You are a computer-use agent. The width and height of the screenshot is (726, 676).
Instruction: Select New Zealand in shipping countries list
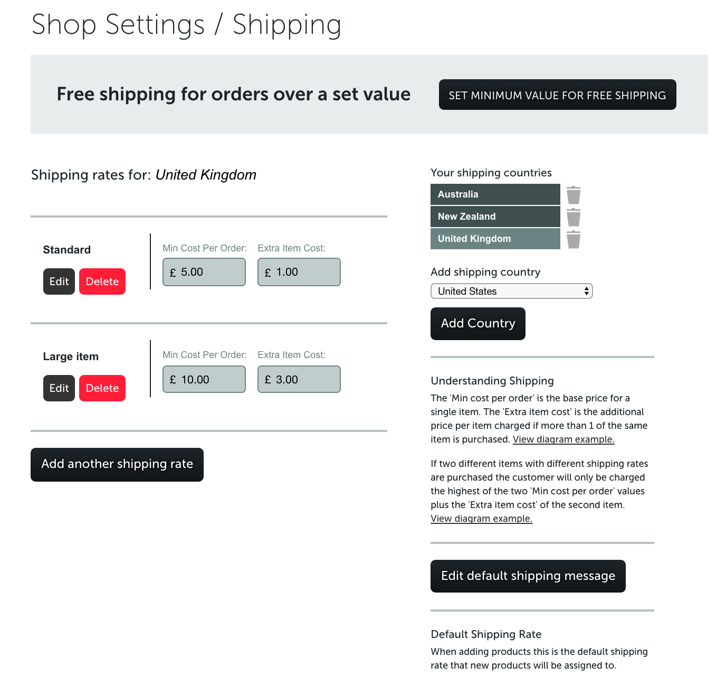495,217
